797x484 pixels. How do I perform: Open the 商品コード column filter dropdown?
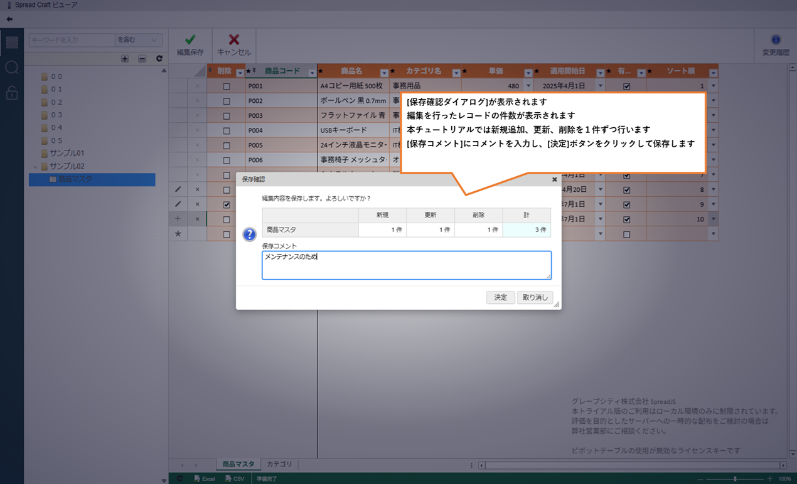pos(312,73)
